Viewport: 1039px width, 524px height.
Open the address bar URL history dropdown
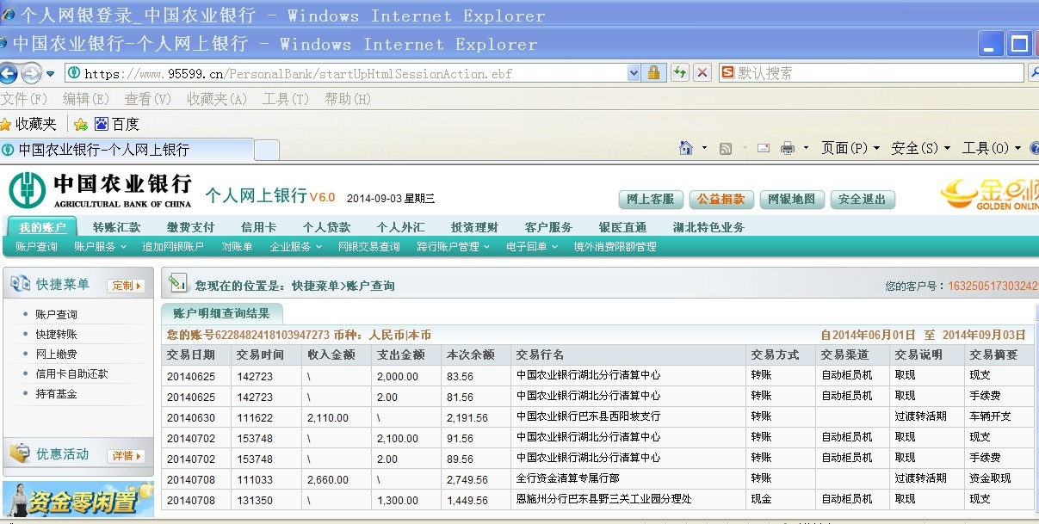(634, 73)
